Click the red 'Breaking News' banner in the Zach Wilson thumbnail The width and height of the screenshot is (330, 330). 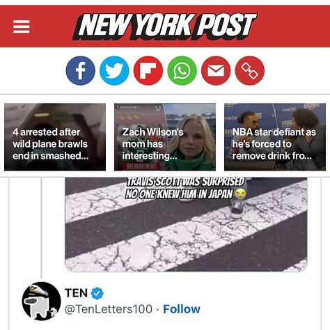click(143, 166)
